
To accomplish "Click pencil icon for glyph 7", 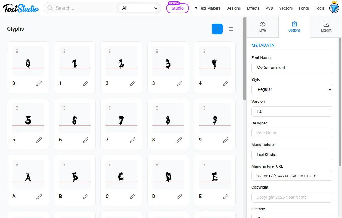I will point(132,140).
